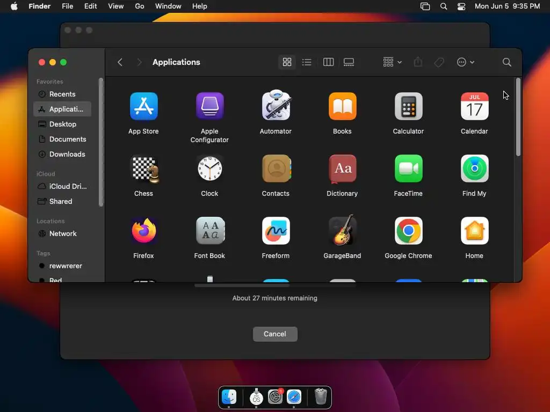
Task: Select the Chess app icon
Action: point(144,169)
